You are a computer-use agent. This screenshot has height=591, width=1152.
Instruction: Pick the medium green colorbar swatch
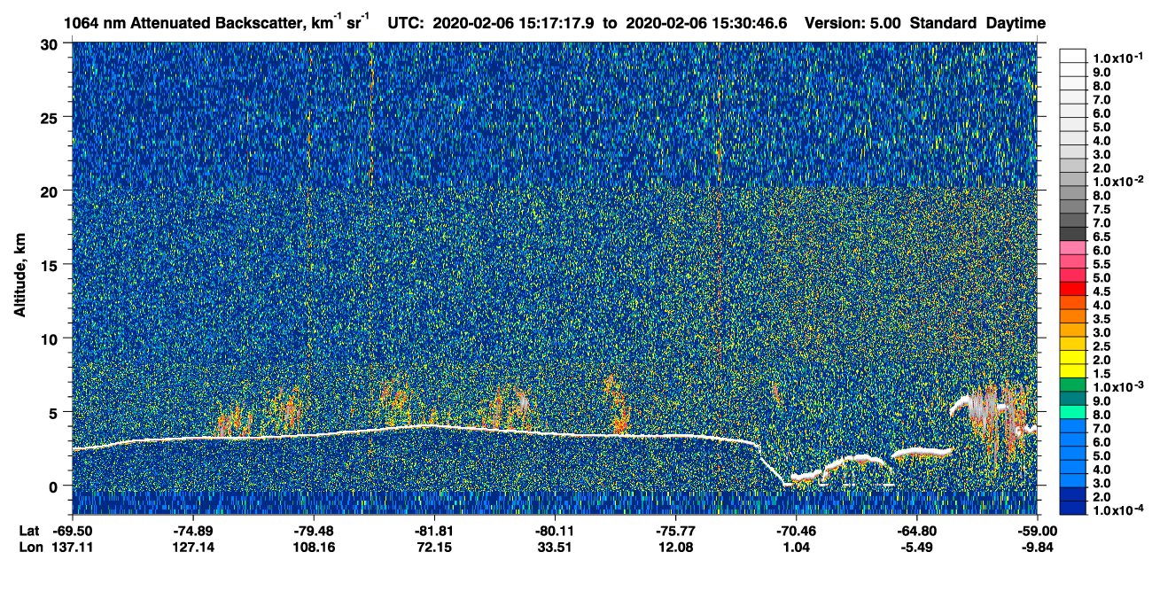tap(1073, 385)
